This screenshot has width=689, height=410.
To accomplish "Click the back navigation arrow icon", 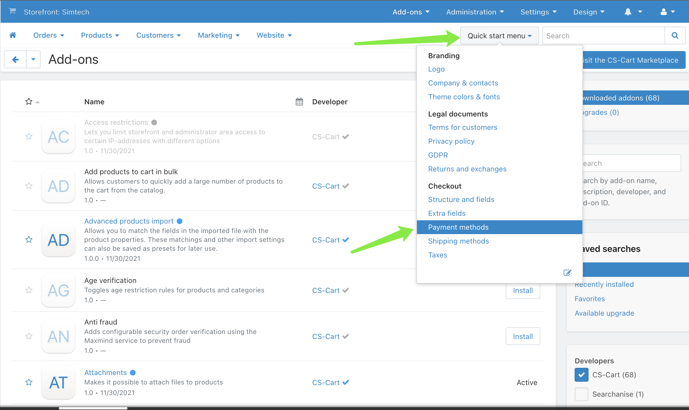I will 15,60.
